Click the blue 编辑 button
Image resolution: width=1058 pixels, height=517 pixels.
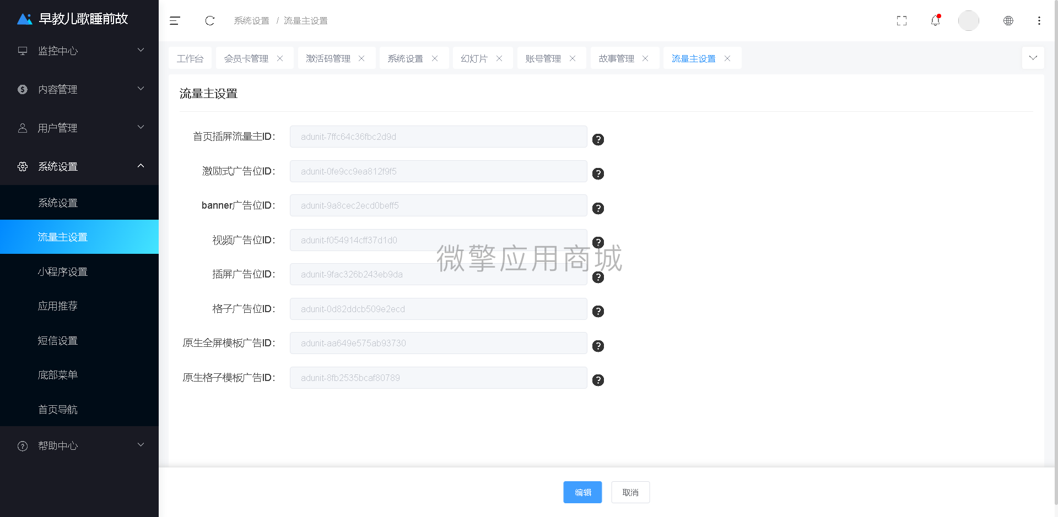(582, 492)
